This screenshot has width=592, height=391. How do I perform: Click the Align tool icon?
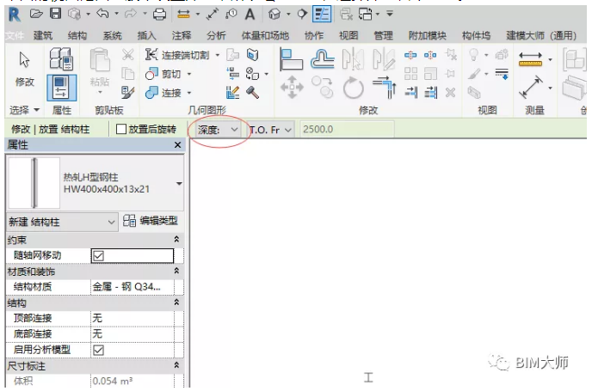click(x=291, y=59)
